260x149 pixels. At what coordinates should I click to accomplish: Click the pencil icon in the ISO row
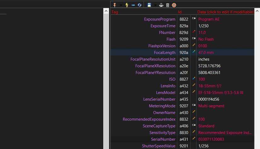coord(194,79)
